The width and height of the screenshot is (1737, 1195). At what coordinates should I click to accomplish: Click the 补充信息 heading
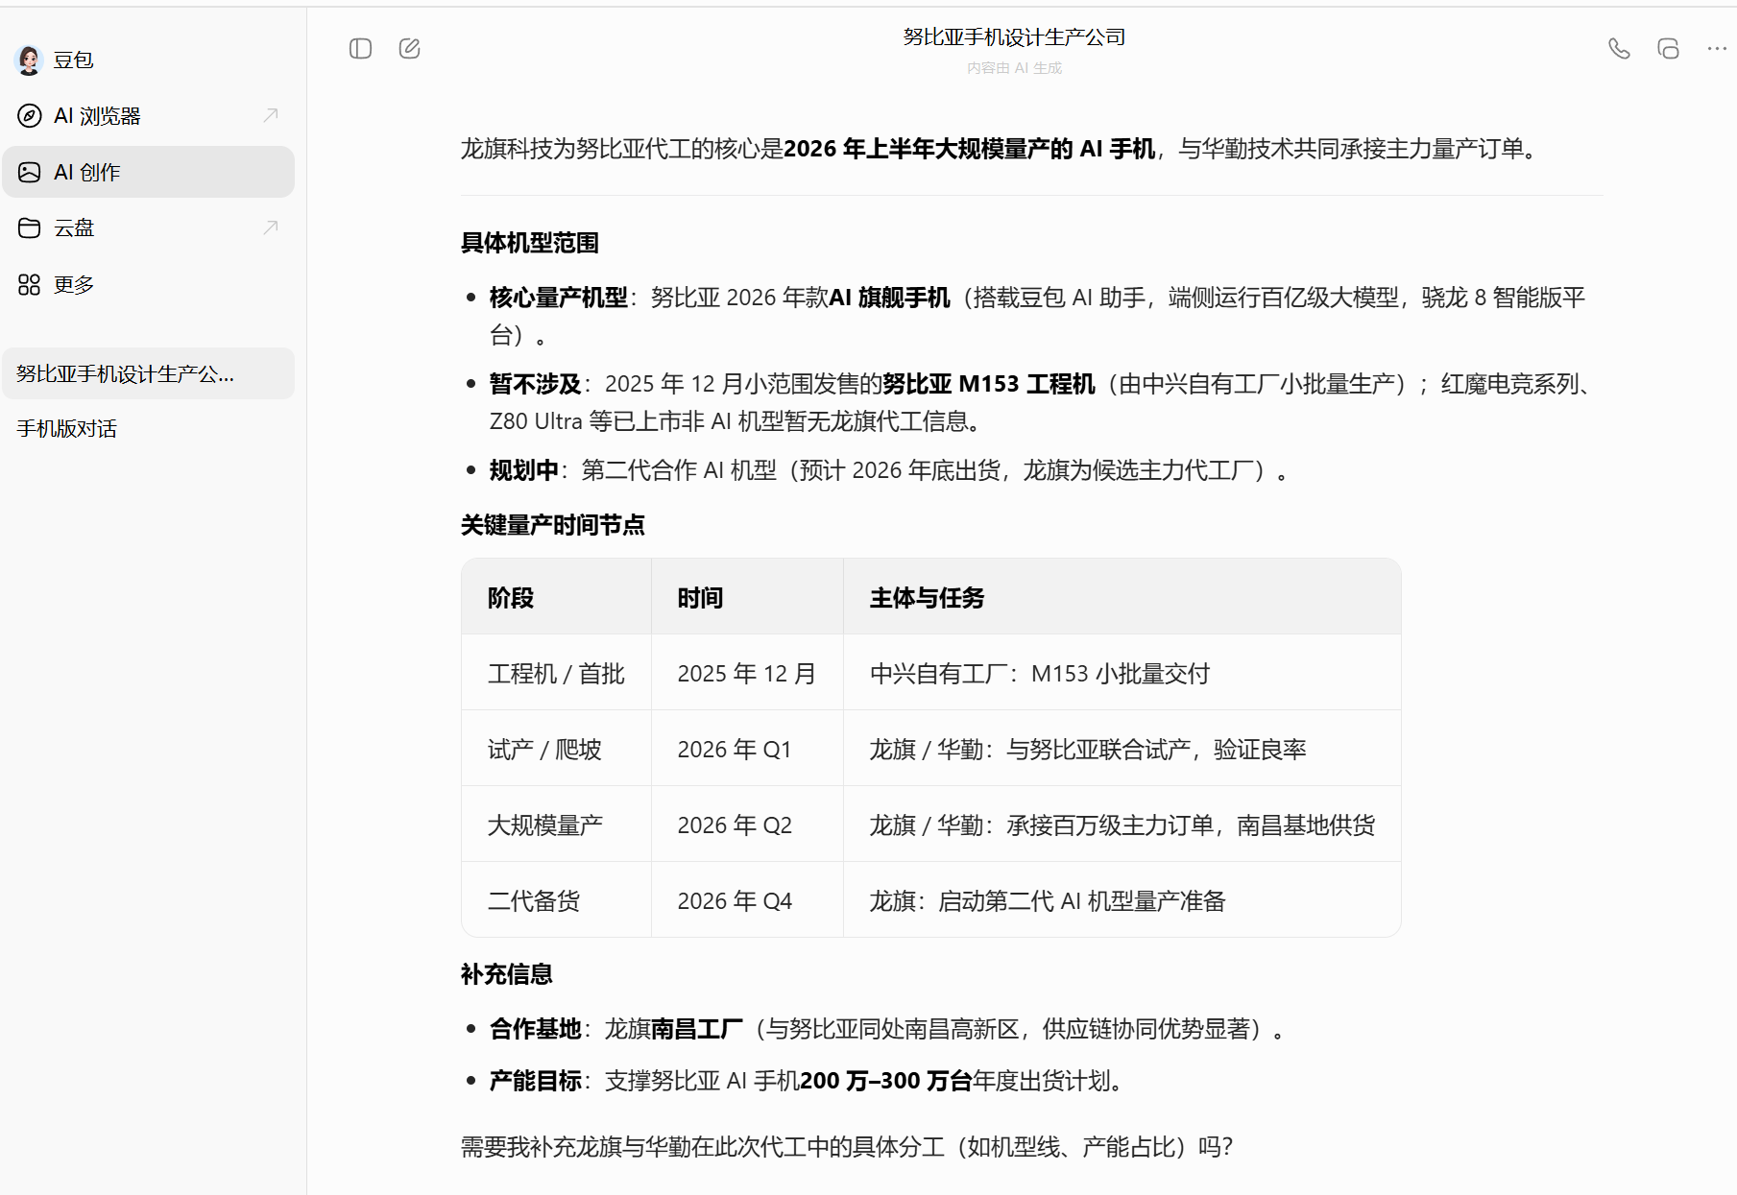pyautogui.click(x=507, y=974)
